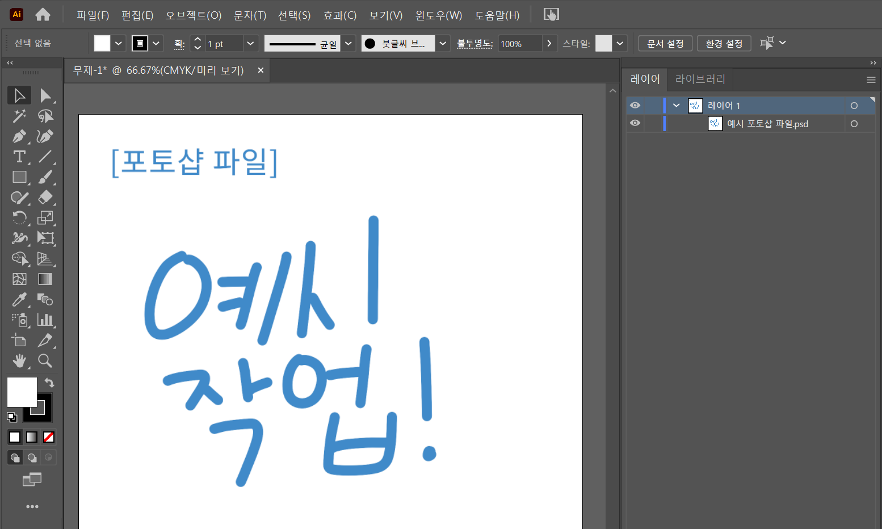Open 환경 설정 settings
The width and height of the screenshot is (882, 529).
pyautogui.click(x=724, y=43)
